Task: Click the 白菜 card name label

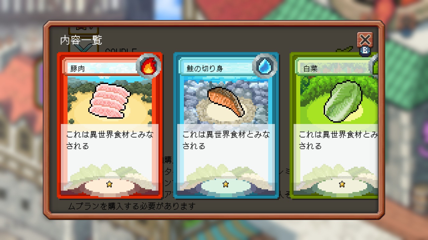Action: (x=310, y=69)
